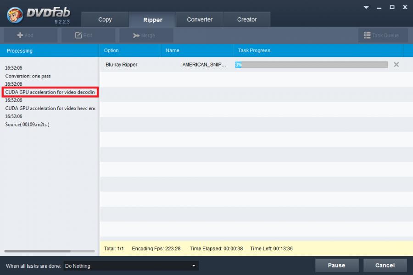
Task: Switch to the Creator tab
Action: (247, 19)
